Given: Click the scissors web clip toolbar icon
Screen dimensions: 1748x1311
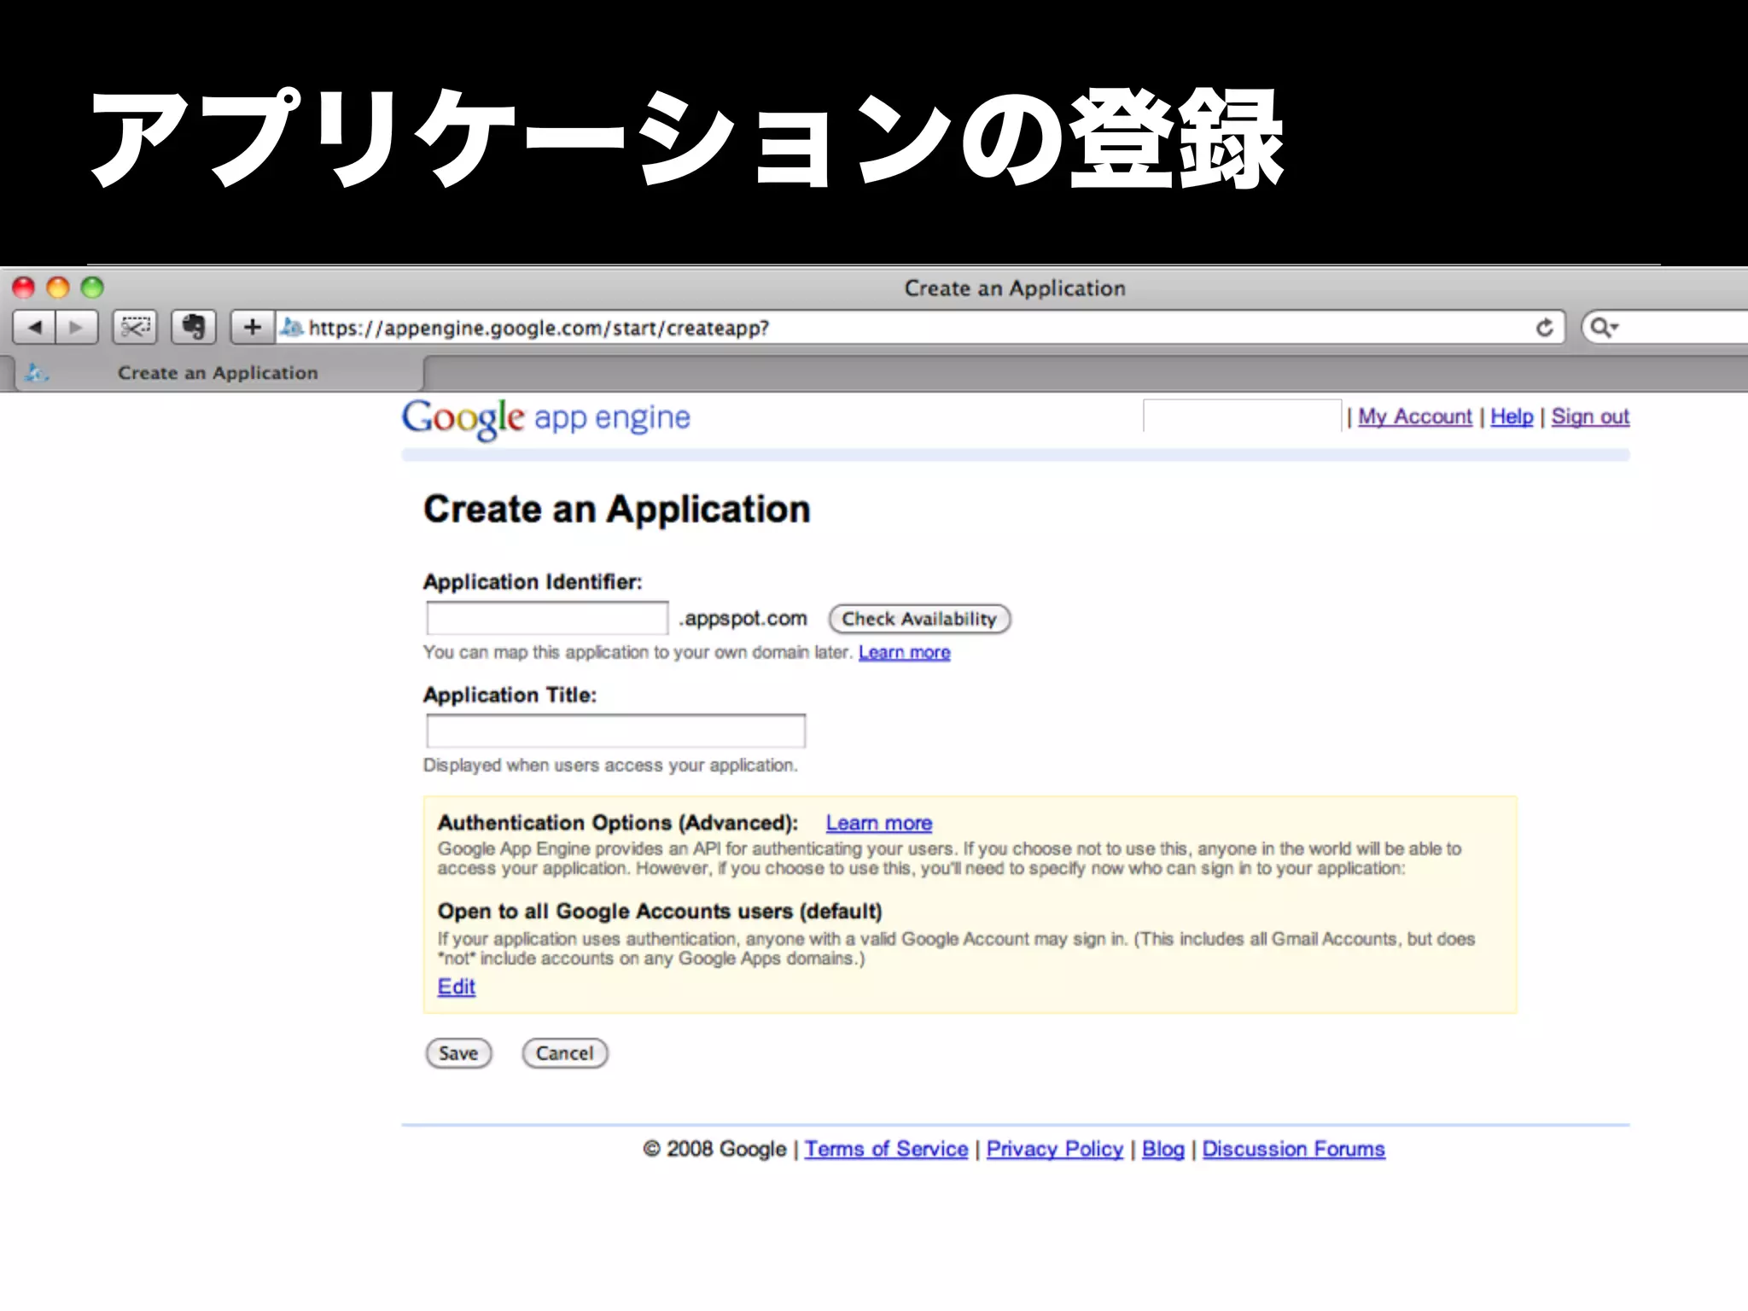Looking at the screenshot, I should [135, 328].
